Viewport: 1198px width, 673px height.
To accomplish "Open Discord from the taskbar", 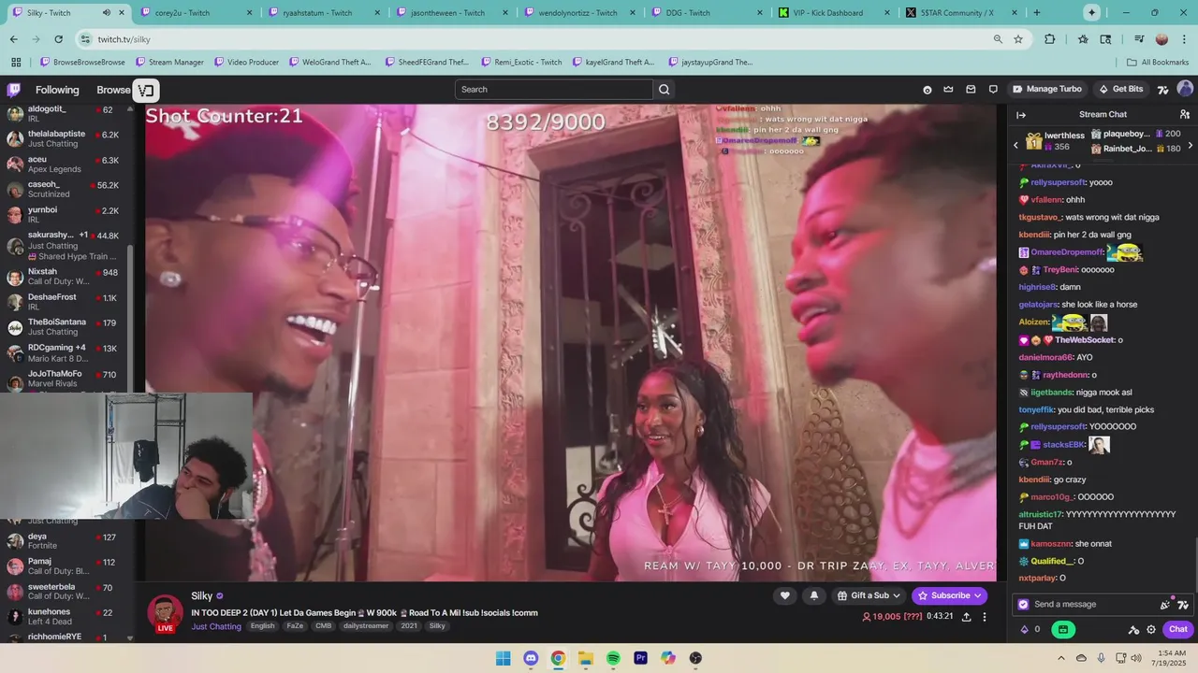I will tap(531, 658).
